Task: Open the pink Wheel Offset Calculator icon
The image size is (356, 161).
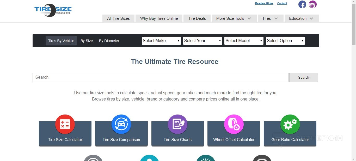Action: point(234,124)
